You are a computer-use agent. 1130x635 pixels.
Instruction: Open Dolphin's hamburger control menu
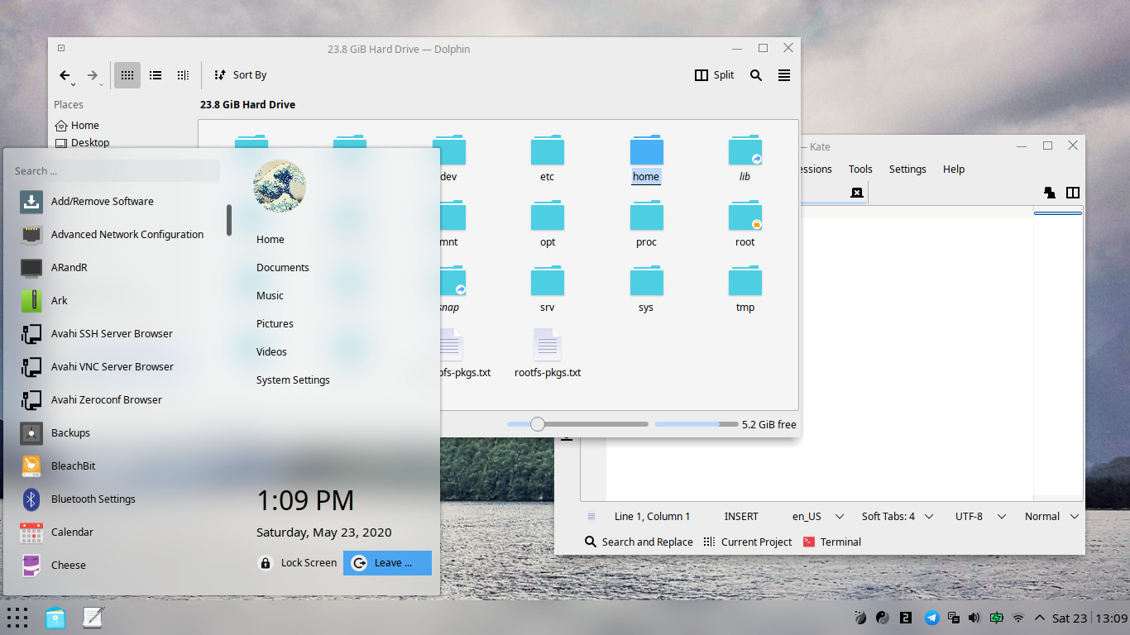(784, 75)
